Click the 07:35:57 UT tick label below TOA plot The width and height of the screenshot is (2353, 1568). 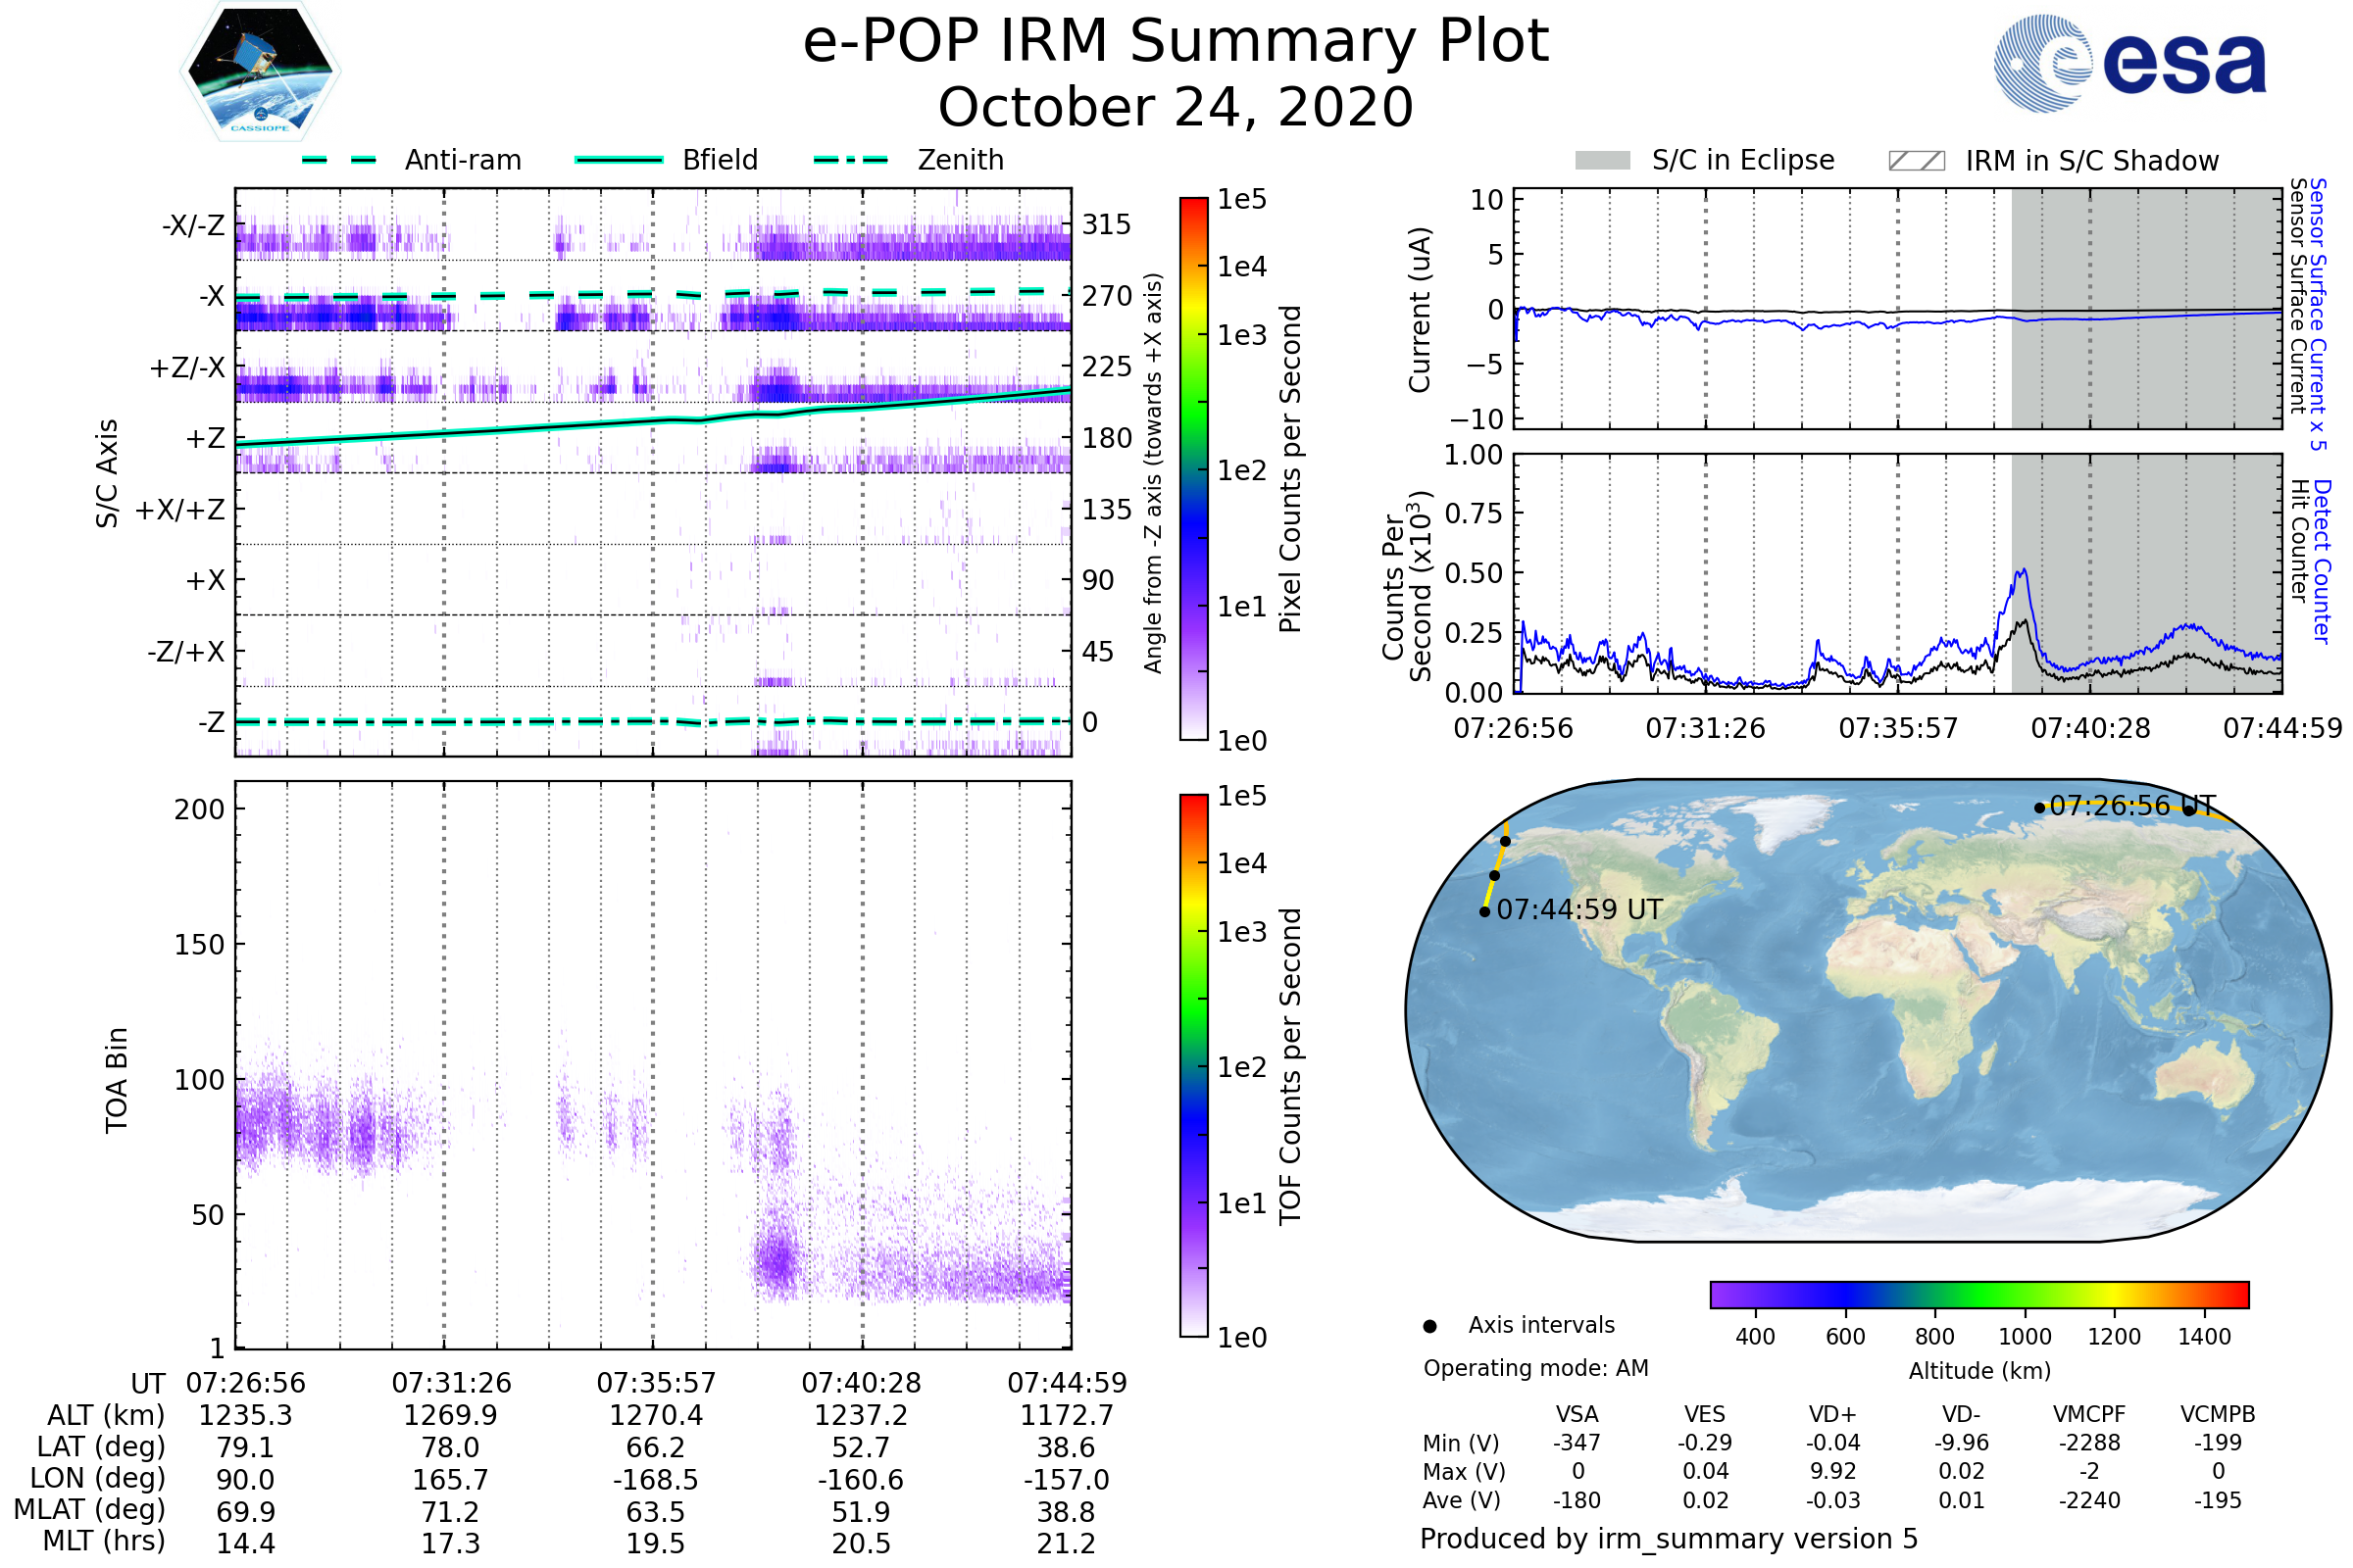point(656,1384)
